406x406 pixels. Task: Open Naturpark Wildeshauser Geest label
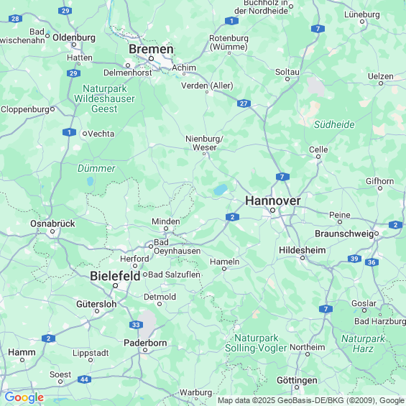point(104,98)
